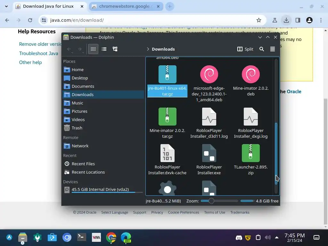Open Select Language footer link
Screen dimensions: 328x246
coord(115,212)
